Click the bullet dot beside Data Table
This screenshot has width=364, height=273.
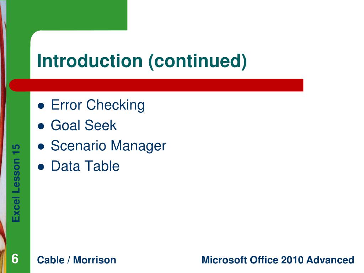(41, 167)
